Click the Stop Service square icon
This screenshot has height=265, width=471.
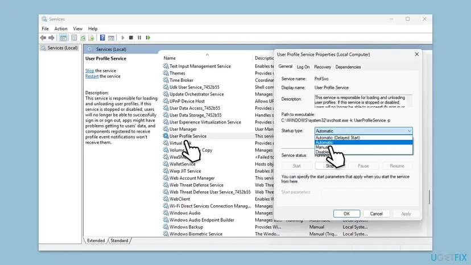tap(131, 38)
